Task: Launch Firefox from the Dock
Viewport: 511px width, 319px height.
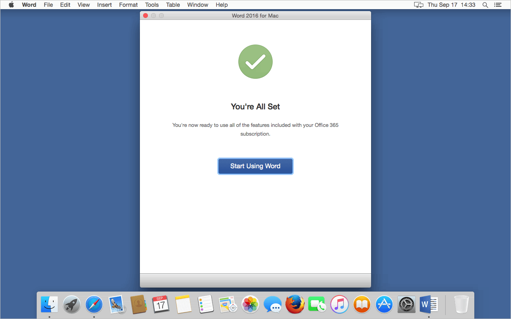Action: coord(295,305)
